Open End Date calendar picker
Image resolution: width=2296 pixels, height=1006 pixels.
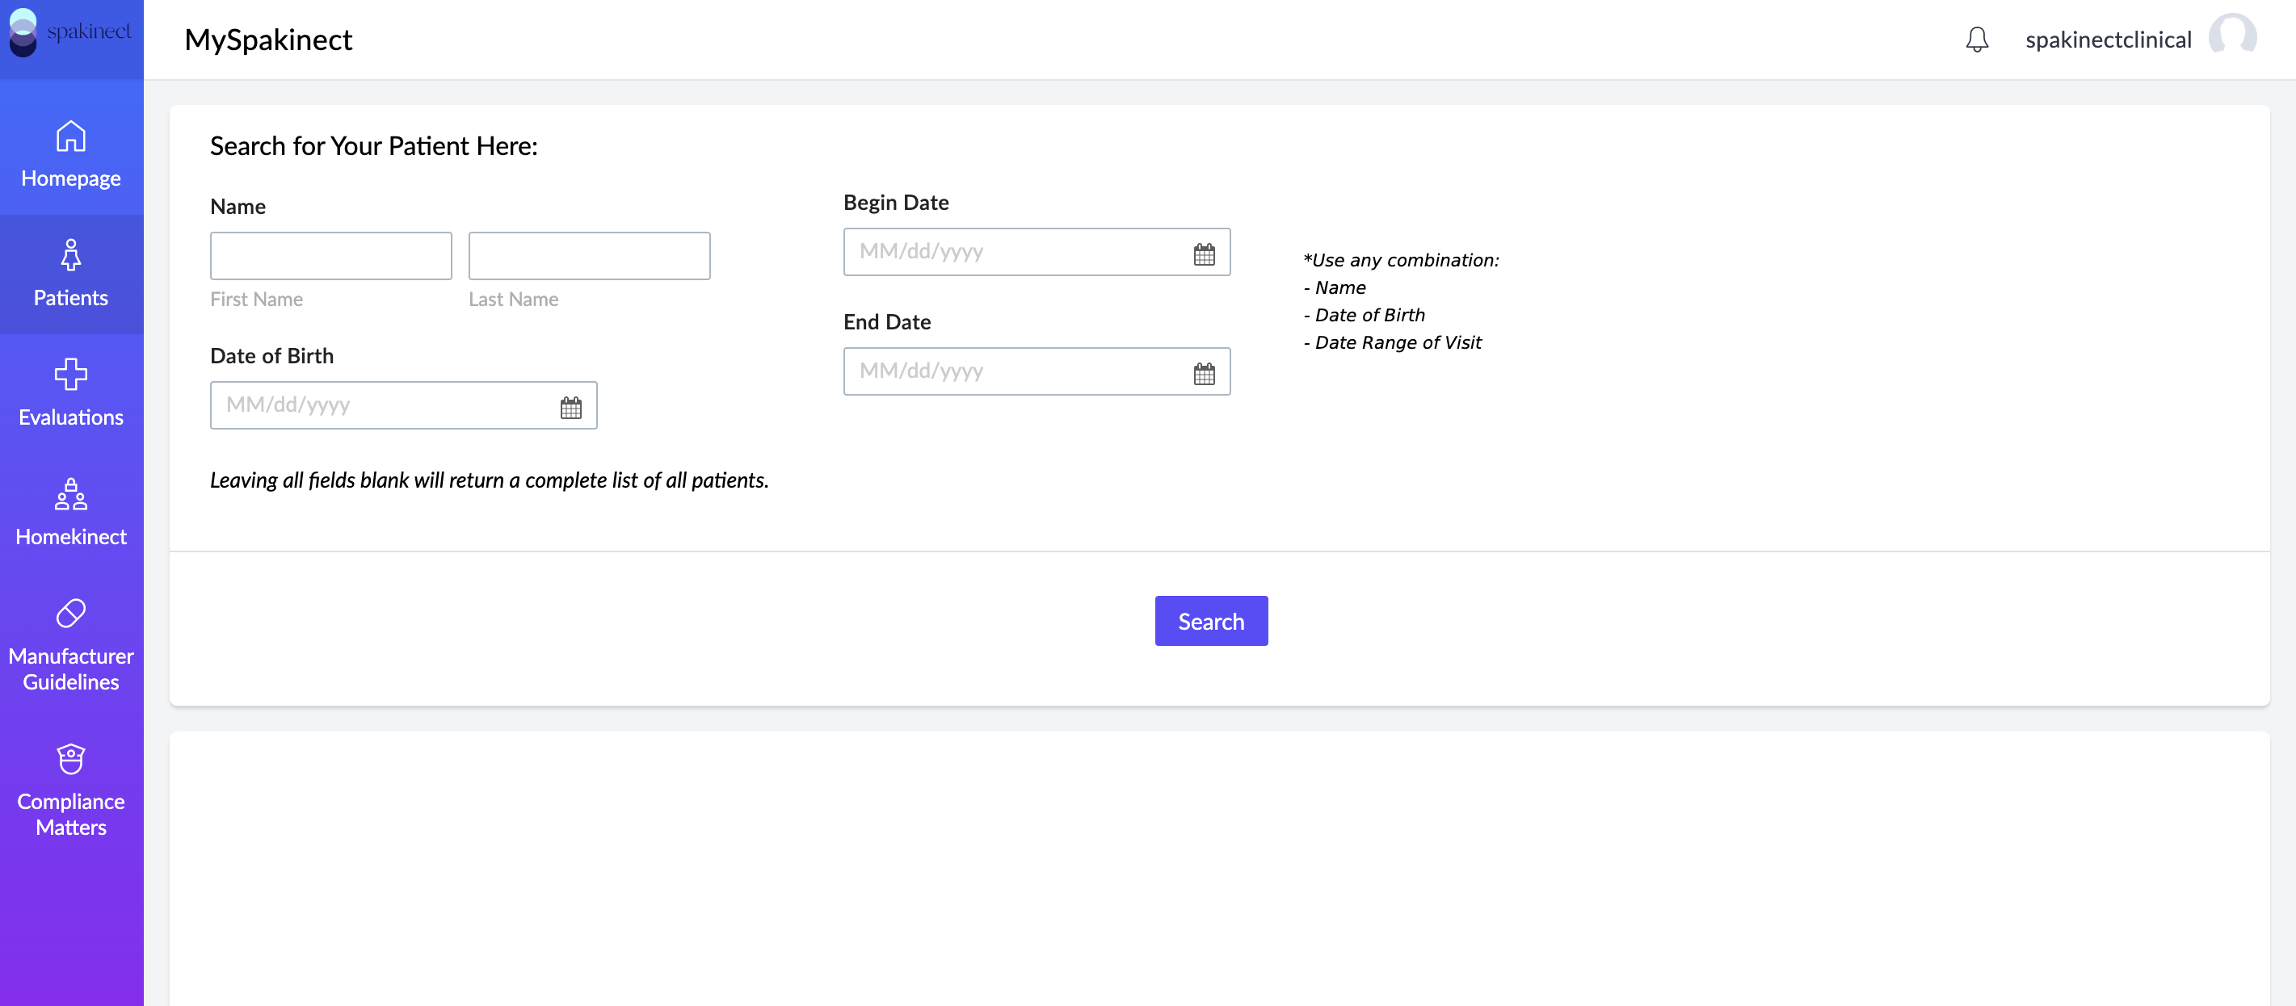[1205, 373]
